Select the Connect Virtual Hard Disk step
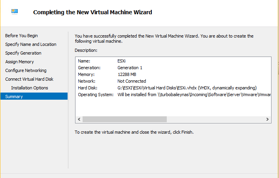The image size is (279, 178). click(x=29, y=79)
